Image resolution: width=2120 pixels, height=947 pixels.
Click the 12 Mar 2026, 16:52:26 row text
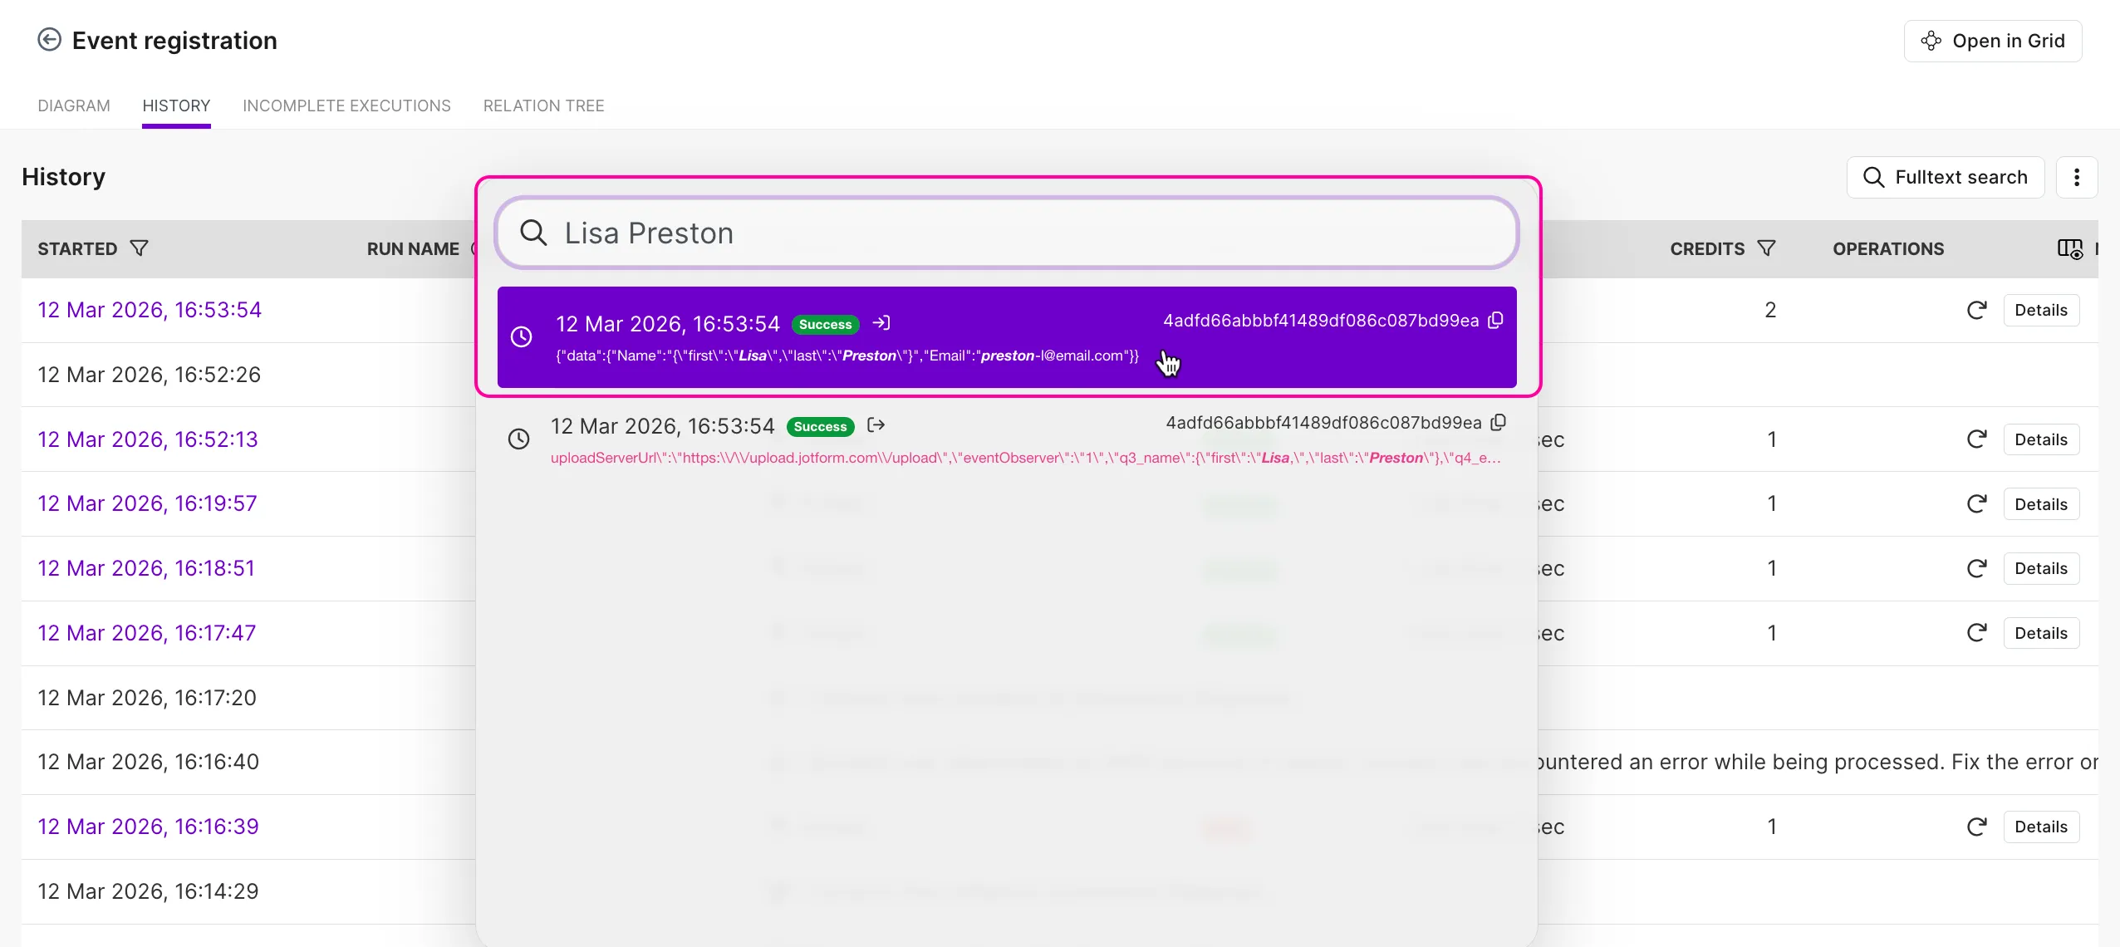pyautogui.click(x=150, y=375)
